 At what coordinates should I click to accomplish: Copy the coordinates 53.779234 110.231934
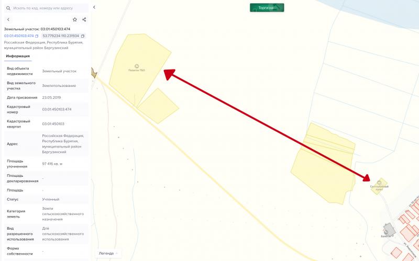pos(83,36)
